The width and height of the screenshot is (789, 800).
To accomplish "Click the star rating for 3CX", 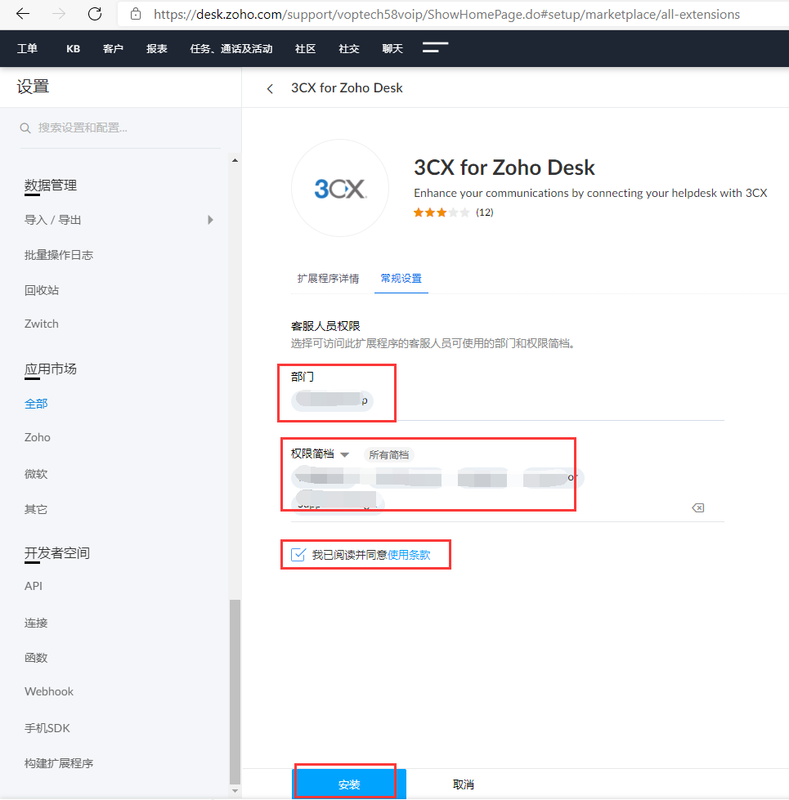I will (x=442, y=212).
